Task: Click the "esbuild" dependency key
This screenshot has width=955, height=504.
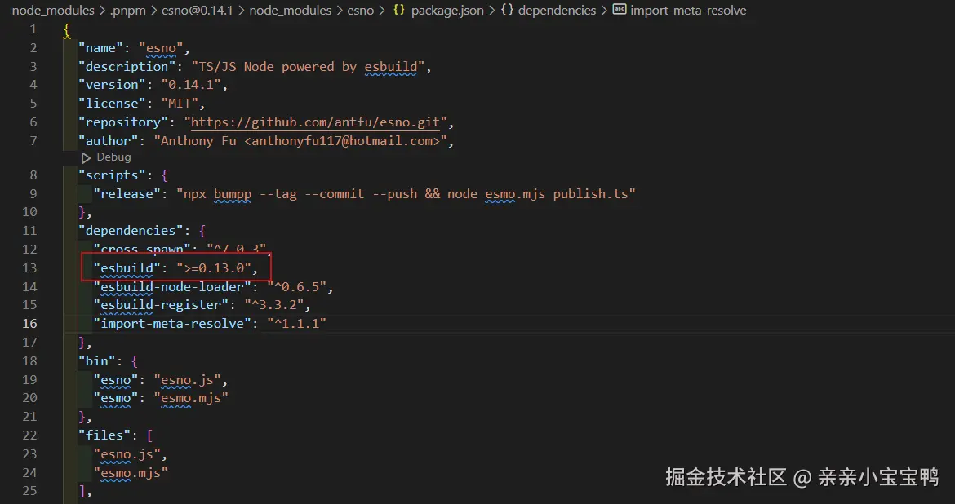Action: click(127, 268)
